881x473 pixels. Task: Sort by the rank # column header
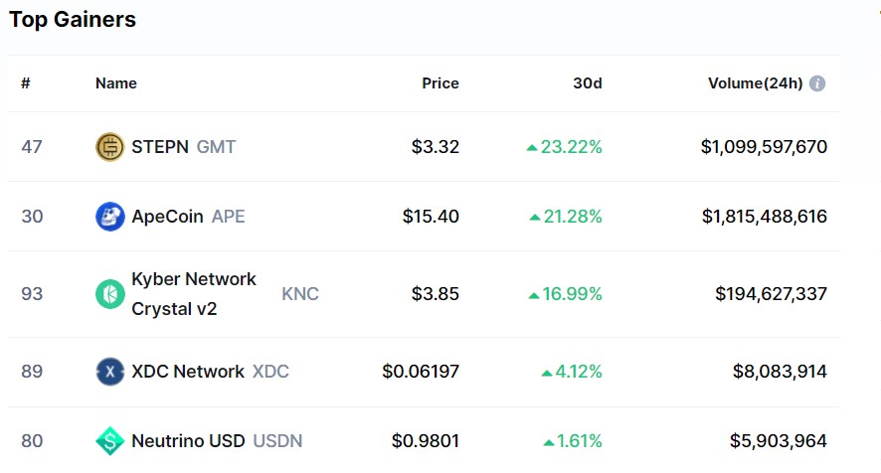[26, 83]
